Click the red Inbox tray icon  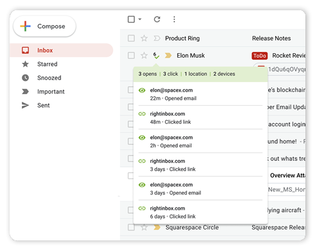25,50
